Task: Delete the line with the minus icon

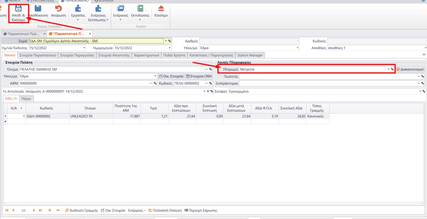Action: click(x=58, y=210)
